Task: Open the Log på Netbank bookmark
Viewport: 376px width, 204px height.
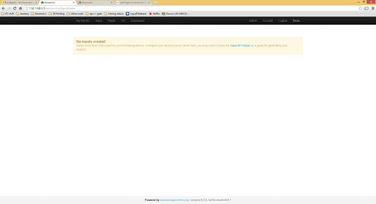Action: pyautogui.click(x=136, y=14)
